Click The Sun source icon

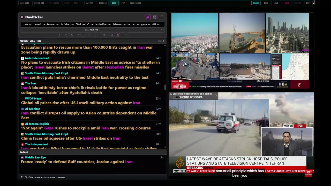click(x=22, y=83)
